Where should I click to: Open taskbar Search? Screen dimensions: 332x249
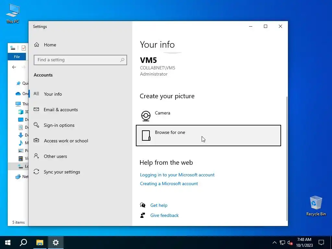[x=23, y=243]
